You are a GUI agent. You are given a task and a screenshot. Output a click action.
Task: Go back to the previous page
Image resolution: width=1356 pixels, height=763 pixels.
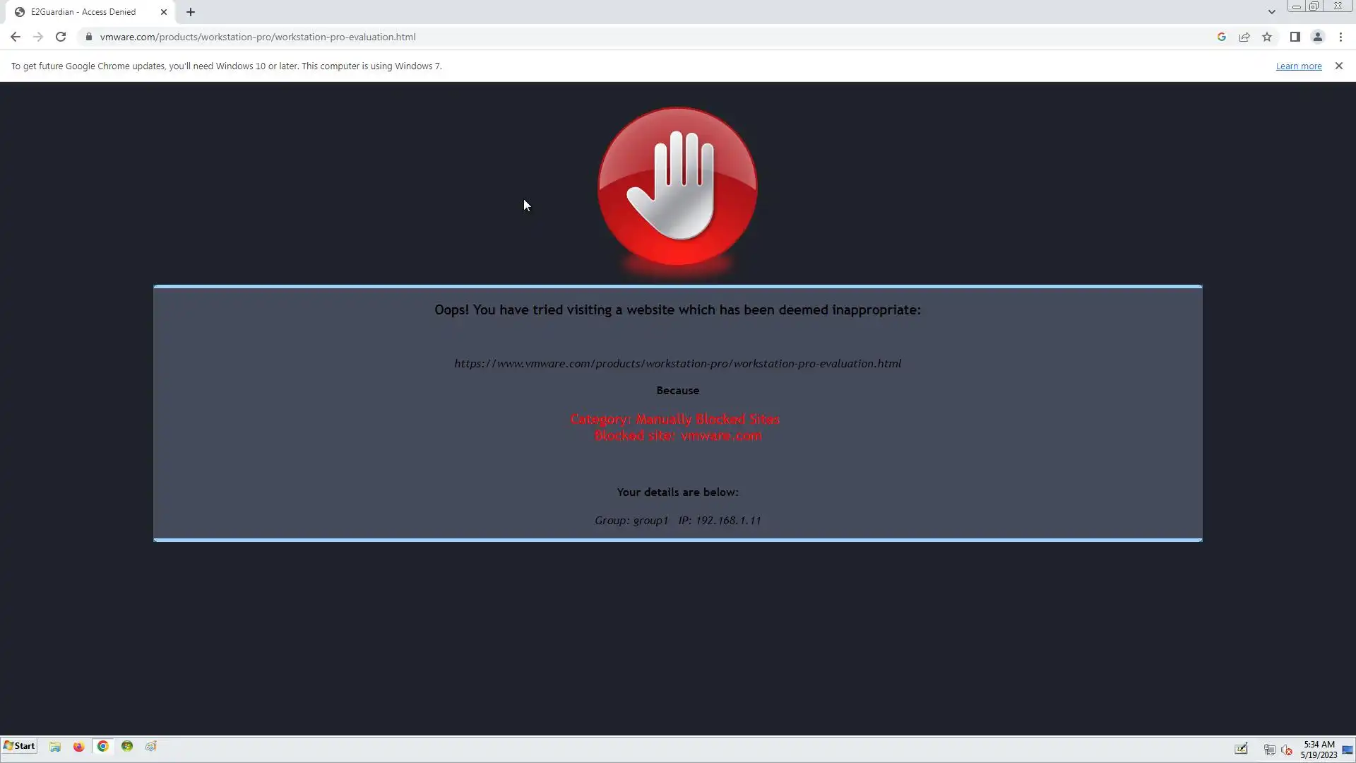[x=16, y=37]
